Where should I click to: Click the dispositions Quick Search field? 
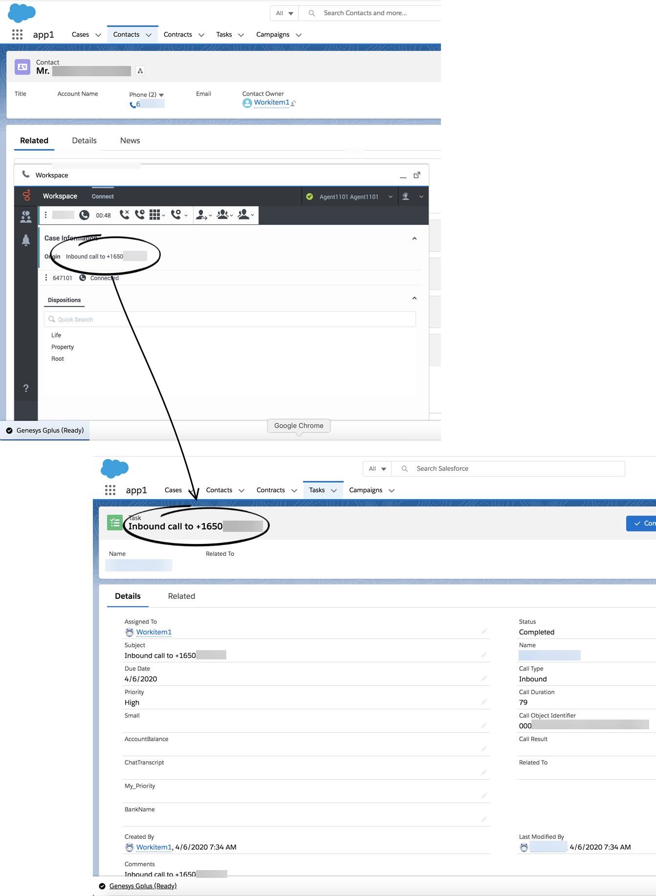pos(230,319)
